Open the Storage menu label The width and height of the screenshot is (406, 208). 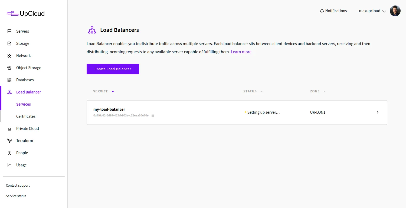point(23,43)
